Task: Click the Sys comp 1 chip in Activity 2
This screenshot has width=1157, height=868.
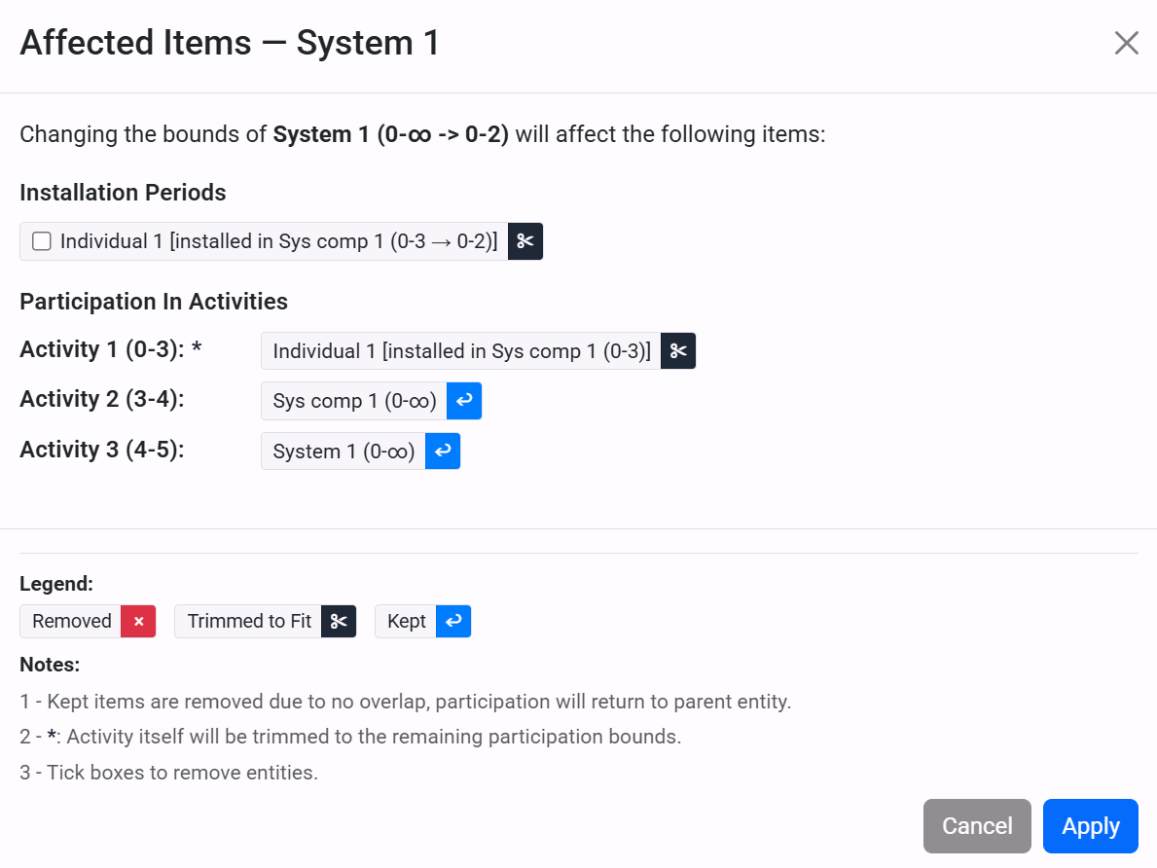Action: coord(352,401)
